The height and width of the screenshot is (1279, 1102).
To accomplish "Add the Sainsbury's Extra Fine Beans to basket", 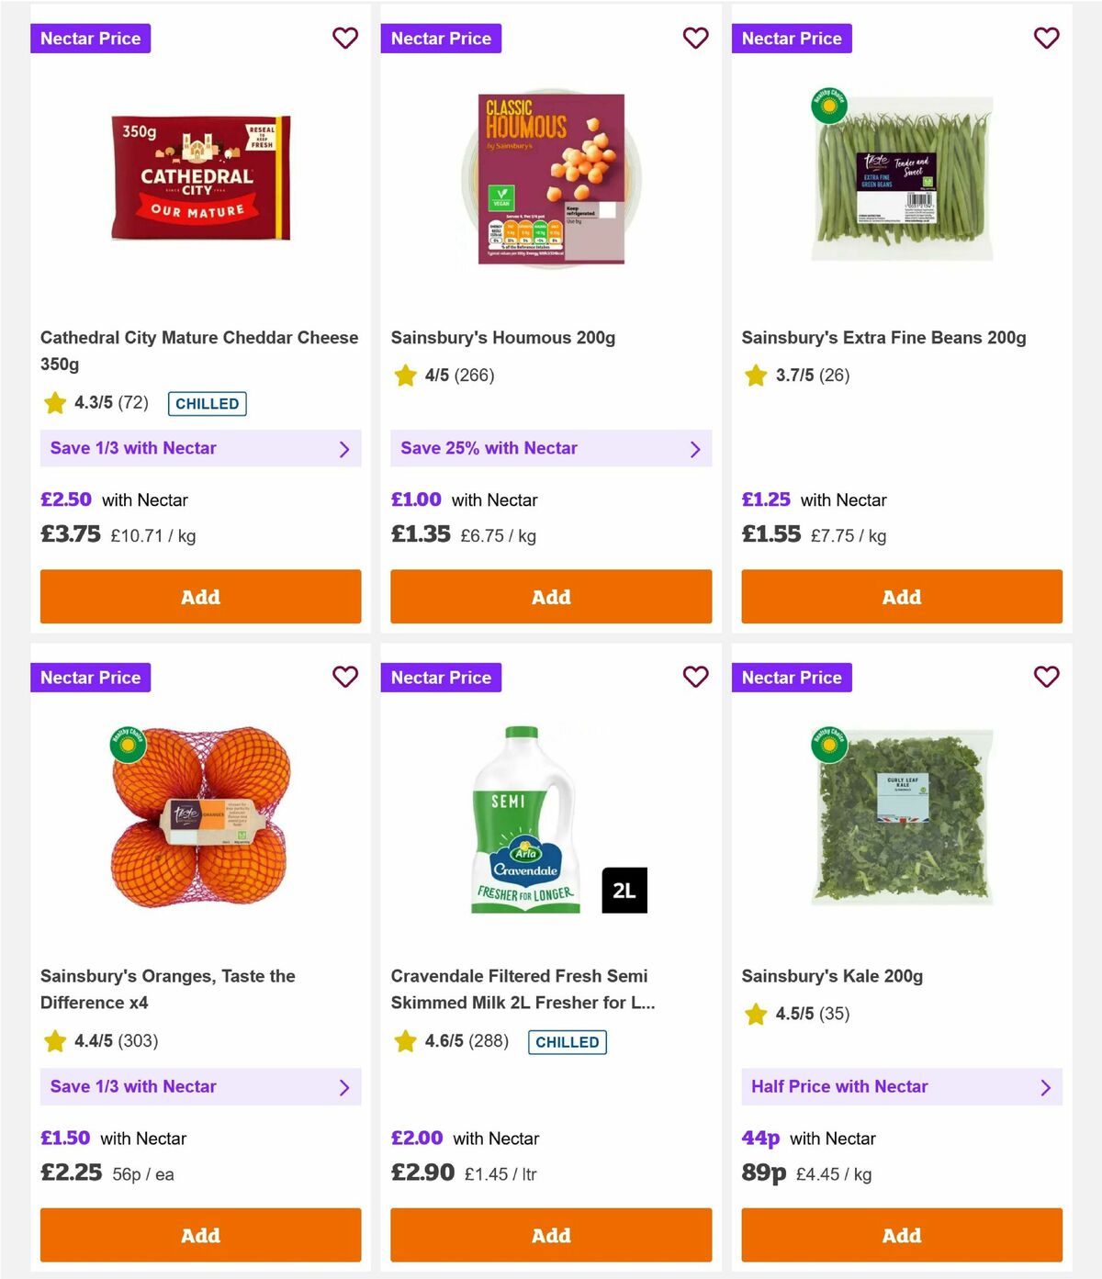I will 902,597.
